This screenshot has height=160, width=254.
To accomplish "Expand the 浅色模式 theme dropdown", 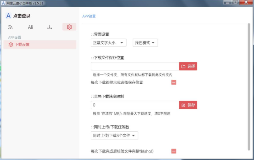I will tap(145, 43).
